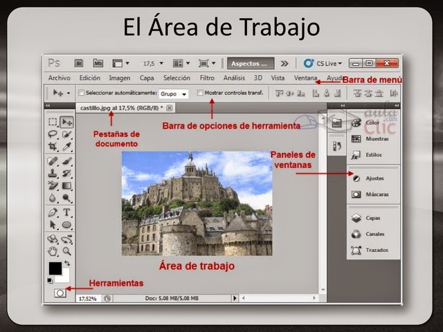Open the Grupo dropdown
This screenshot has height=332, width=443.
click(x=174, y=94)
